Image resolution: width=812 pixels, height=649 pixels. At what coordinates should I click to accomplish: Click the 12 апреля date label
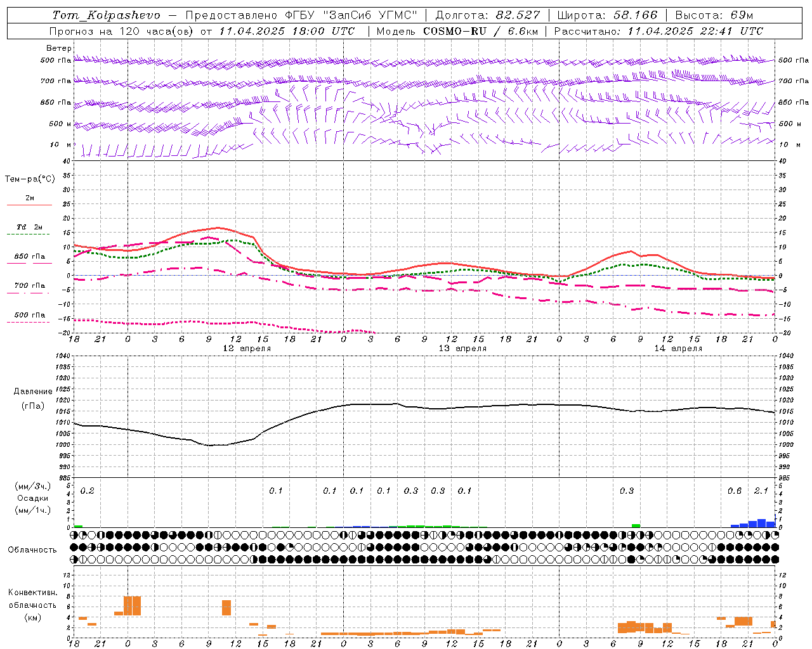point(247,349)
